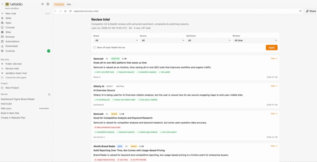This screenshot has height=162, width=317.
Task: Click the 'one-click export' green tag
Action: click(168, 132)
